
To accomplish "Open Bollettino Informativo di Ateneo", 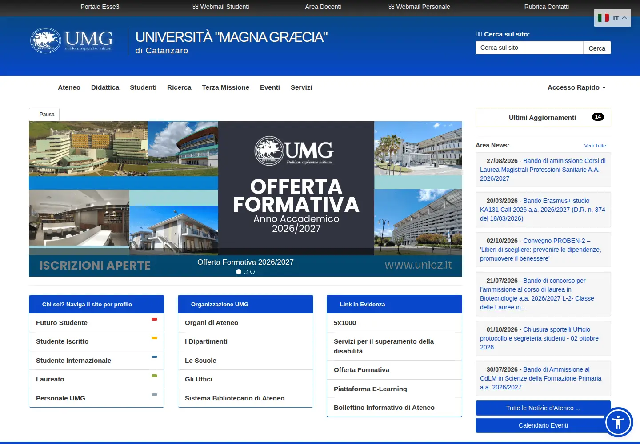I will tap(394, 408).
